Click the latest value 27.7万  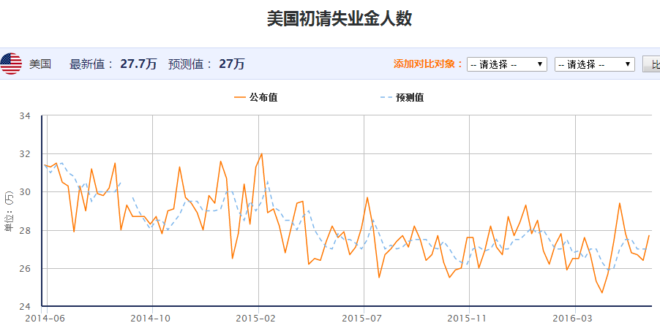coord(138,64)
